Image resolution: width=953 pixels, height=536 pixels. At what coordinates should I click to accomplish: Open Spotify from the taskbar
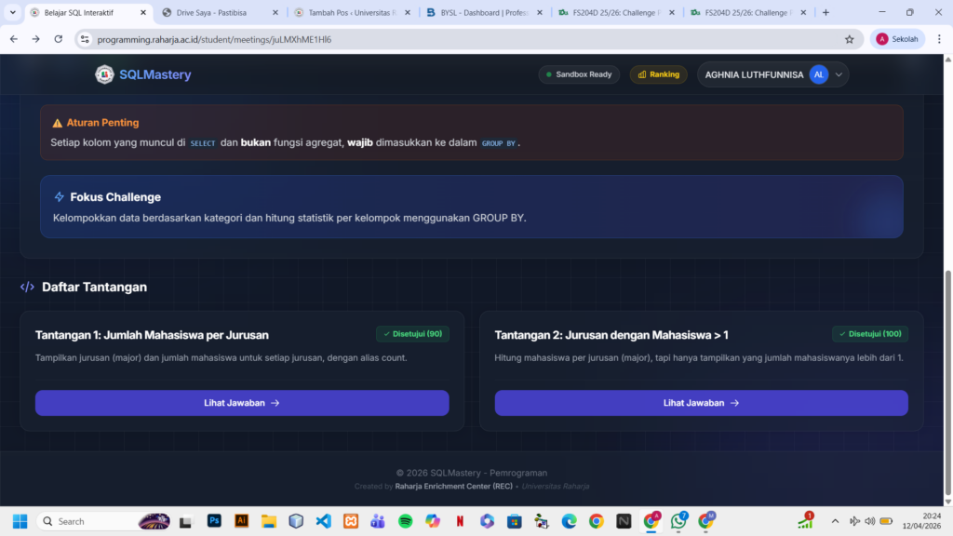pos(406,521)
